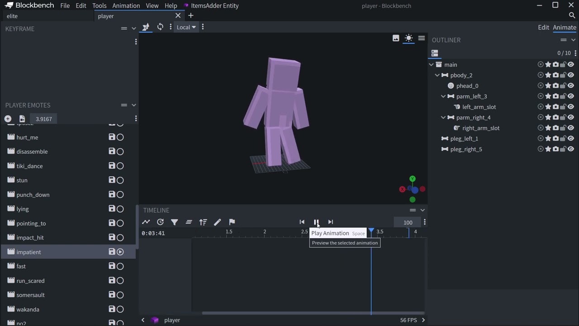
Task: Collapse the main group in outliner
Action: tap(432, 65)
